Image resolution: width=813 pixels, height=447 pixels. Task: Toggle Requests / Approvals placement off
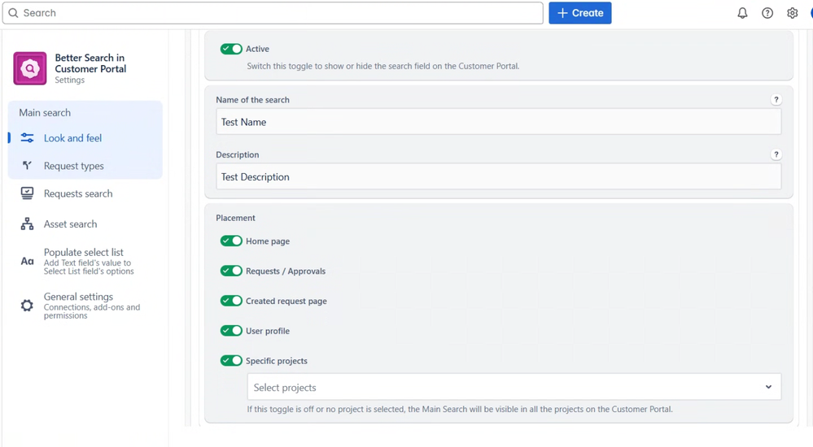tap(231, 271)
